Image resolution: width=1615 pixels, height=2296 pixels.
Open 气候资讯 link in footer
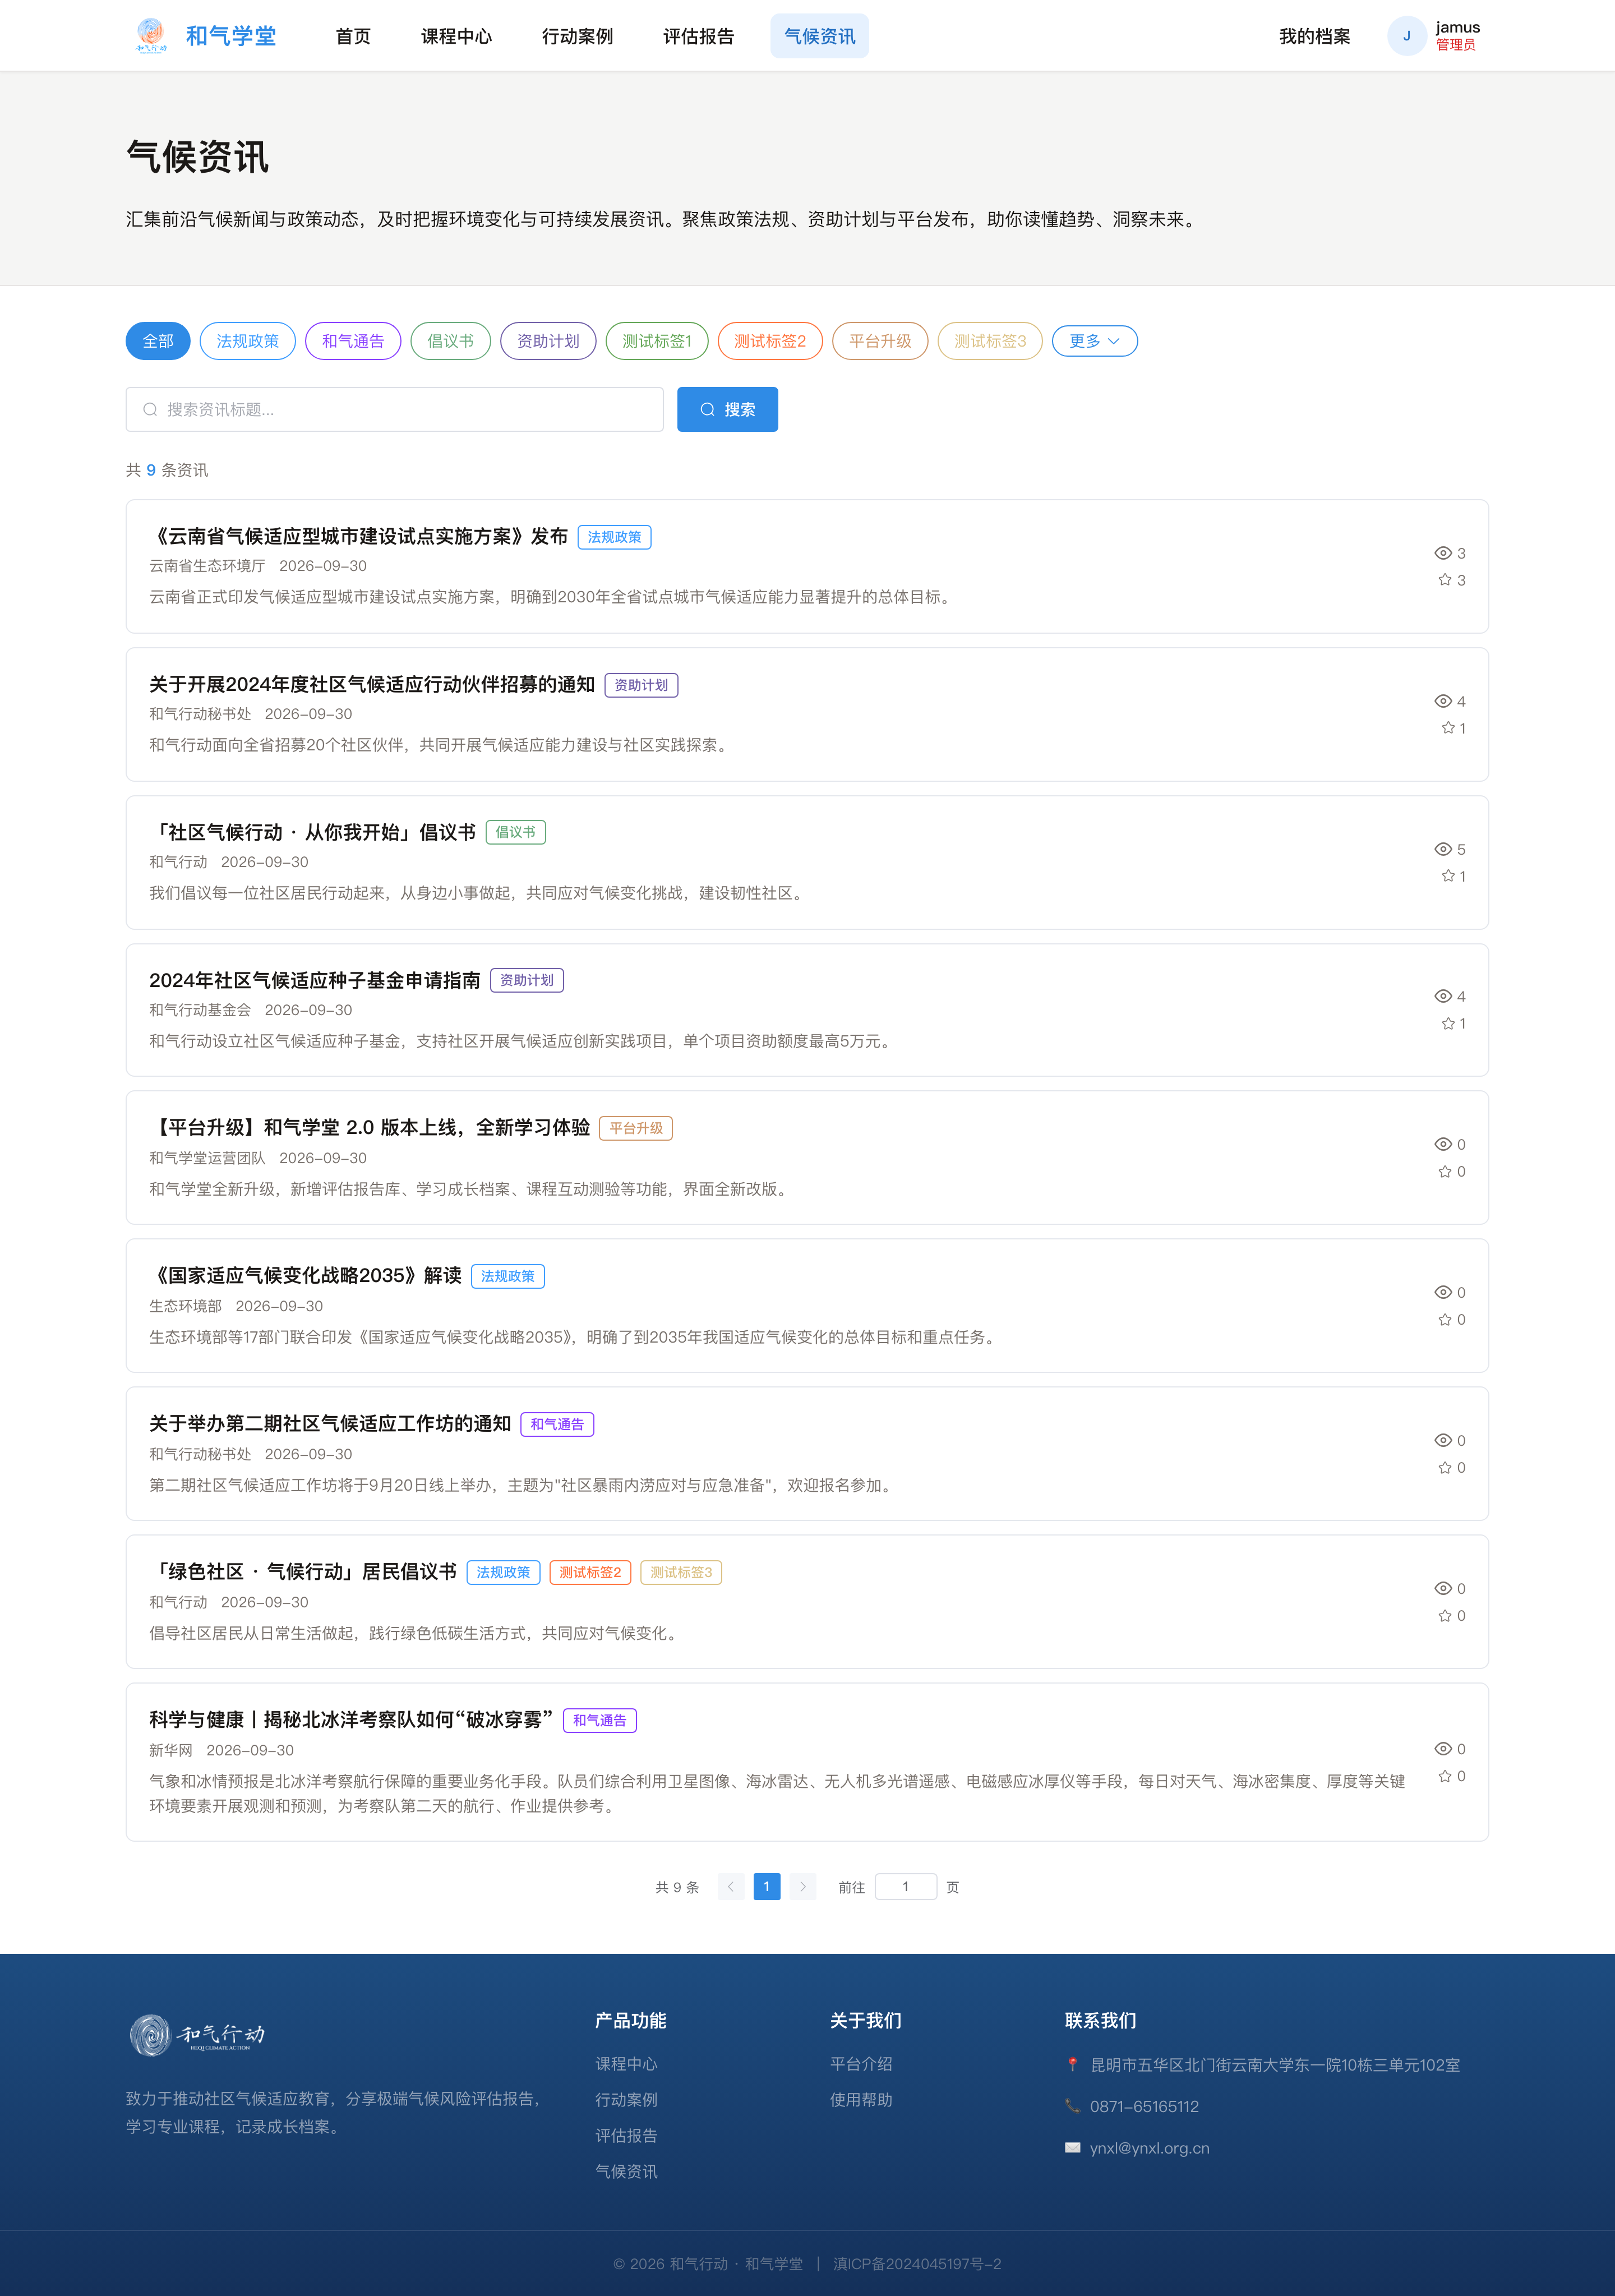[x=626, y=2171]
